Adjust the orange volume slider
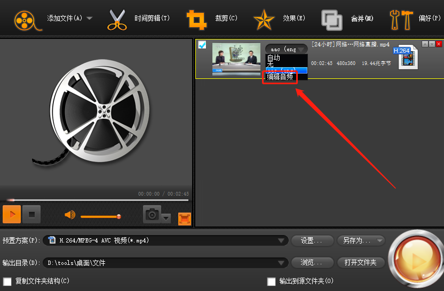The height and width of the screenshot is (291, 444). tap(101, 216)
